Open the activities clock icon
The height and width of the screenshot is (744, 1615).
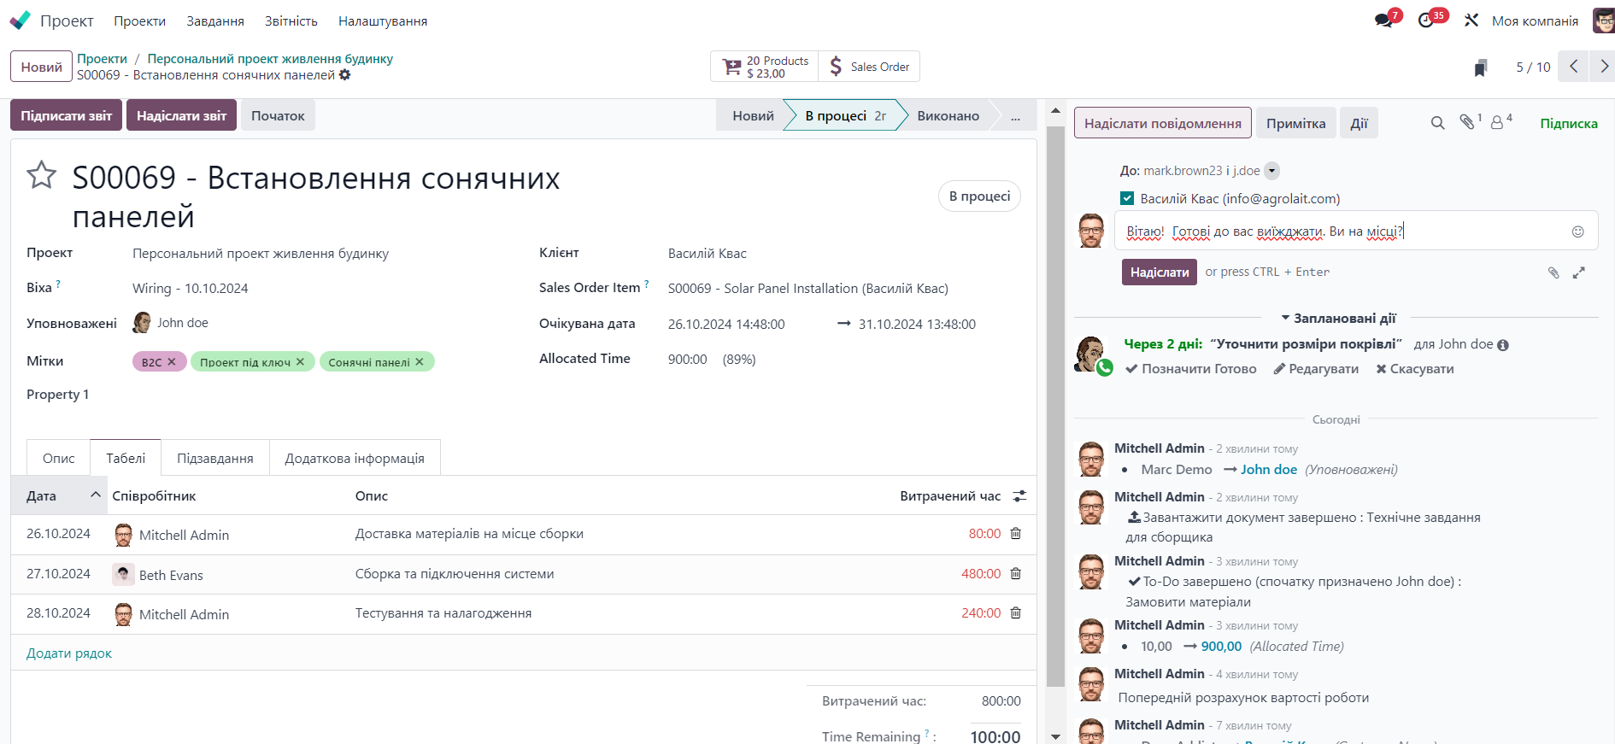click(1426, 21)
